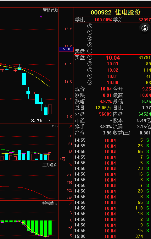Click the 委比 100.00% value
Screen dimensions: 151x239
coord(103,20)
